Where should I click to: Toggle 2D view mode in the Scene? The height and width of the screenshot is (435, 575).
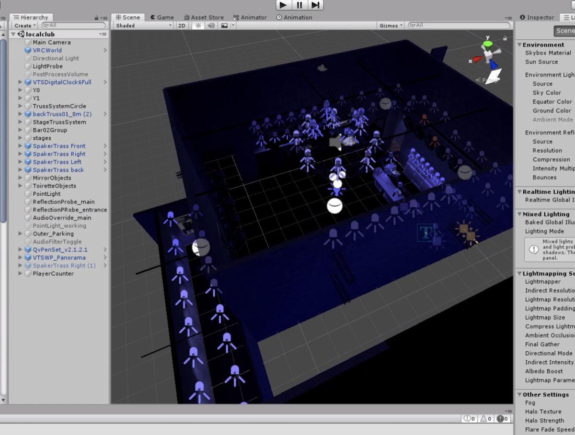point(182,25)
